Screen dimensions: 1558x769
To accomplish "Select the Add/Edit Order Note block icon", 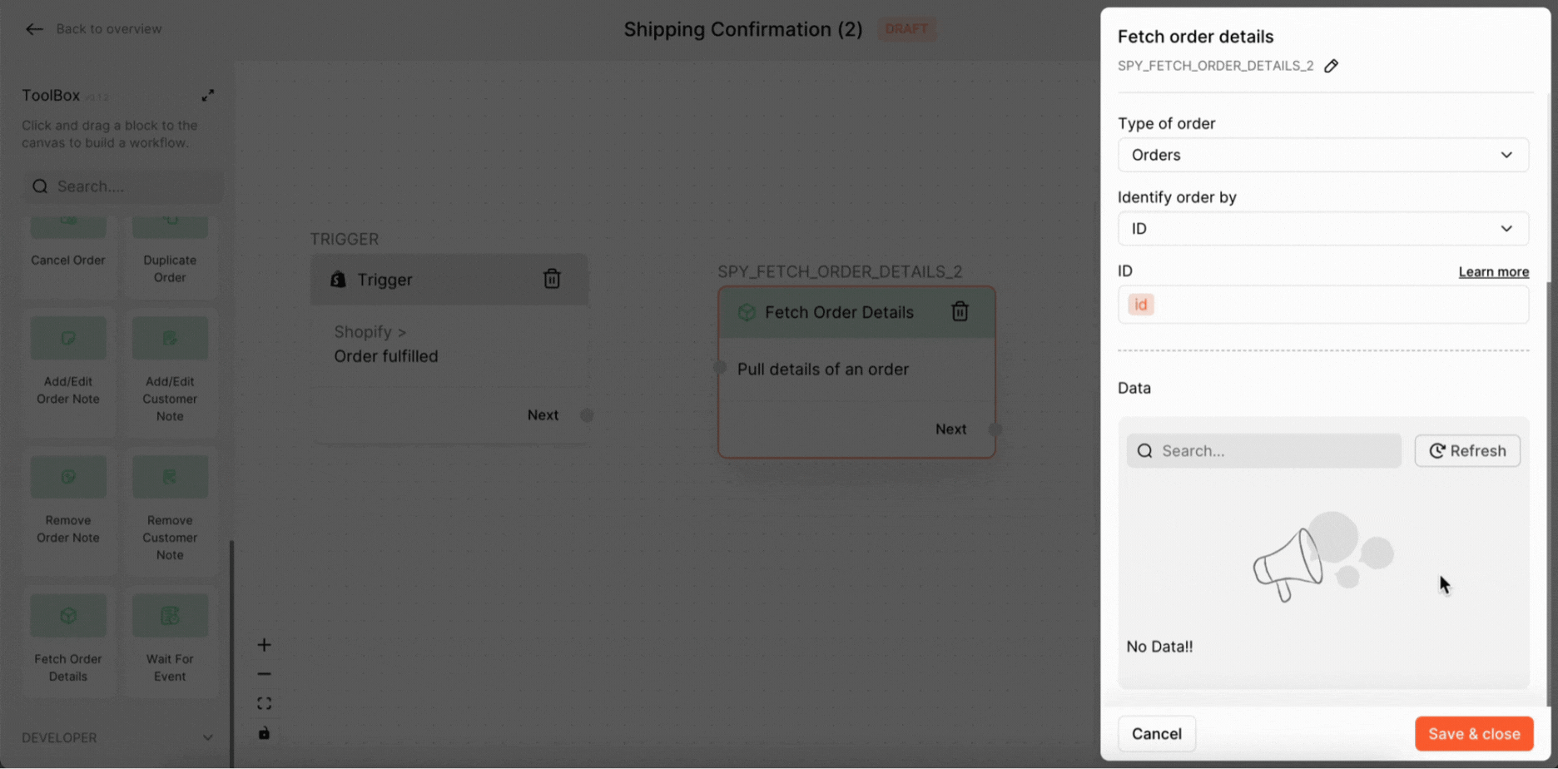I will coord(68,338).
